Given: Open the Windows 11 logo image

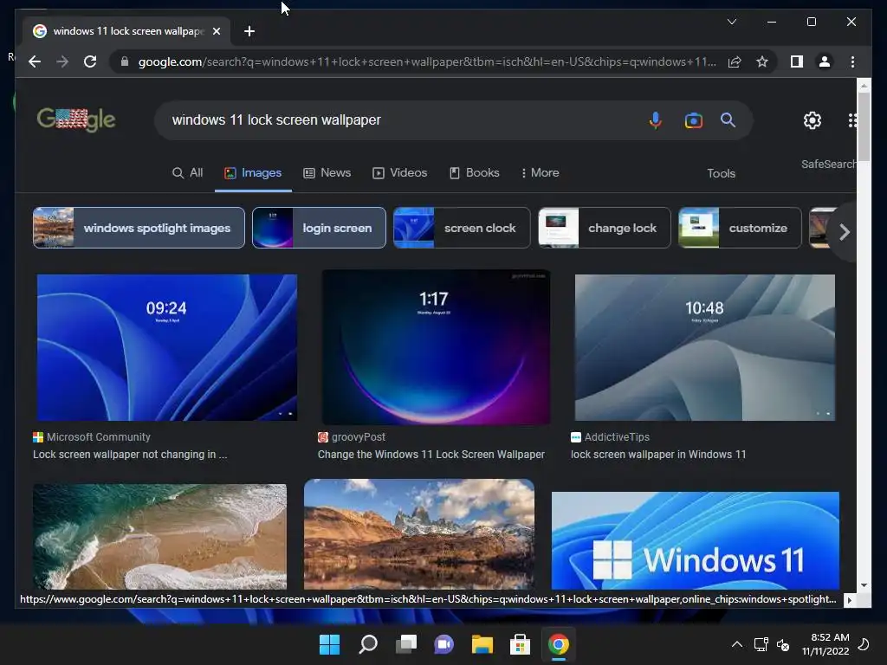Looking at the screenshot, I should [x=696, y=540].
